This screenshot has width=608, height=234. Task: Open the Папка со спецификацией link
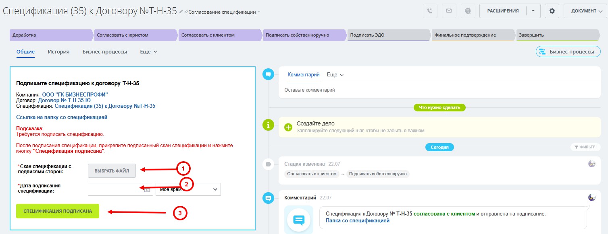[x=358, y=221]
